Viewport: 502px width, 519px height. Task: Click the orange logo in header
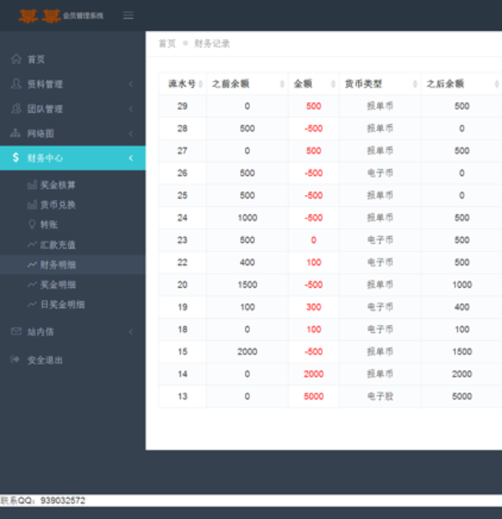[40, 16]
